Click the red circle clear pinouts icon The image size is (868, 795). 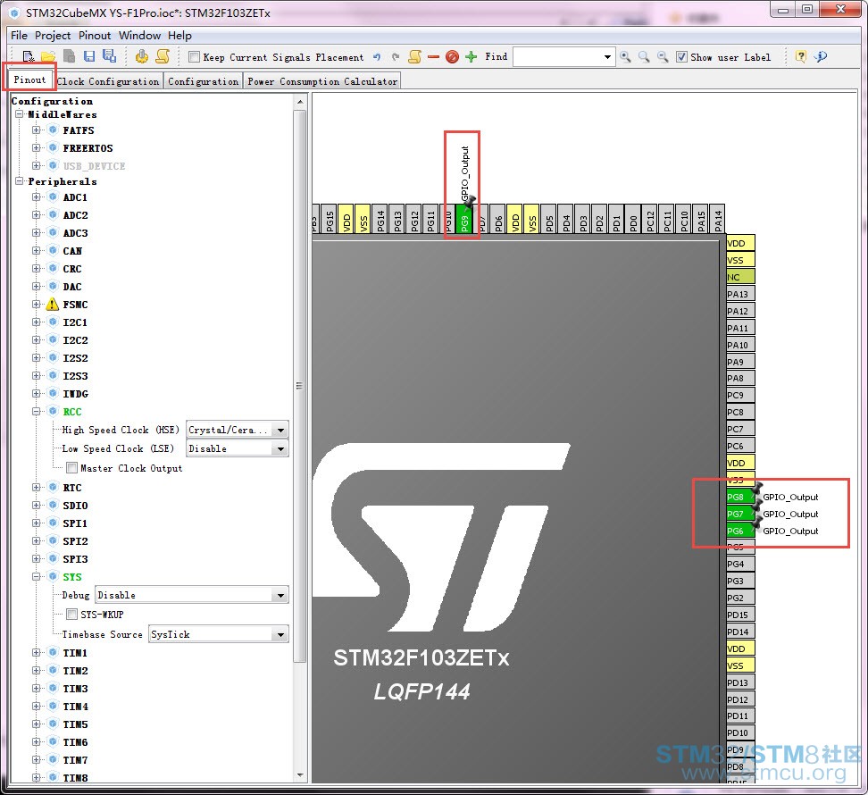tap(452, 56)
